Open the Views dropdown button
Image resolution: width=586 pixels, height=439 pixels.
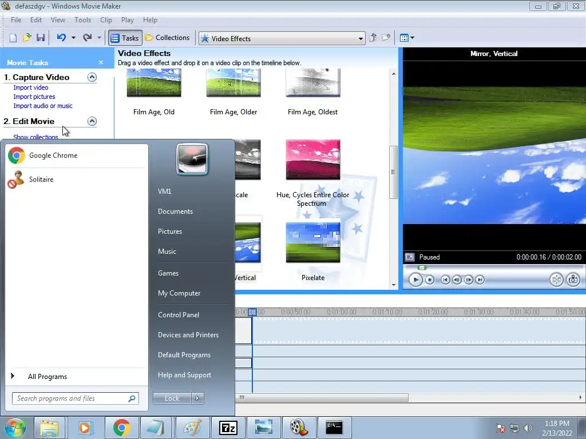coord(407,38)
